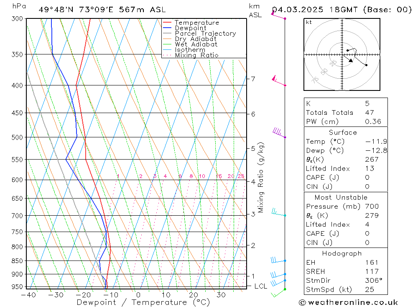Click the topmost wind barb at 300 hPa
418x307 pixels.
click(x=278, y=16)
